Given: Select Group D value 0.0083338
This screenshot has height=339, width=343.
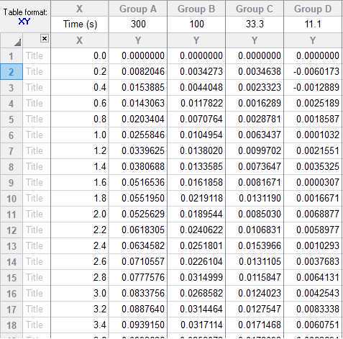Looking at the screenshot, I should coord(313,309).
